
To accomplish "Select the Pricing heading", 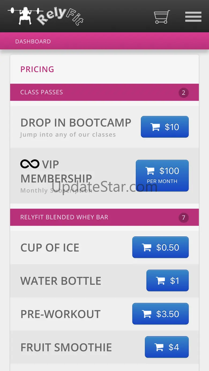I will point(37,69).
